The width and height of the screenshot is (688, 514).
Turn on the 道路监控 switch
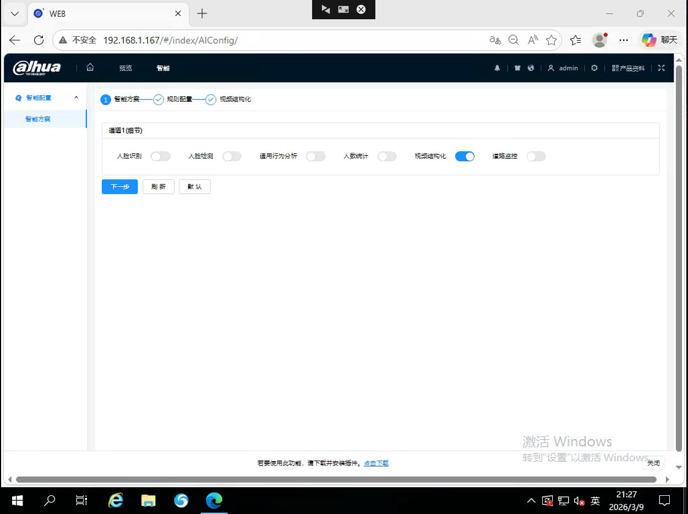tap(536, 156)
